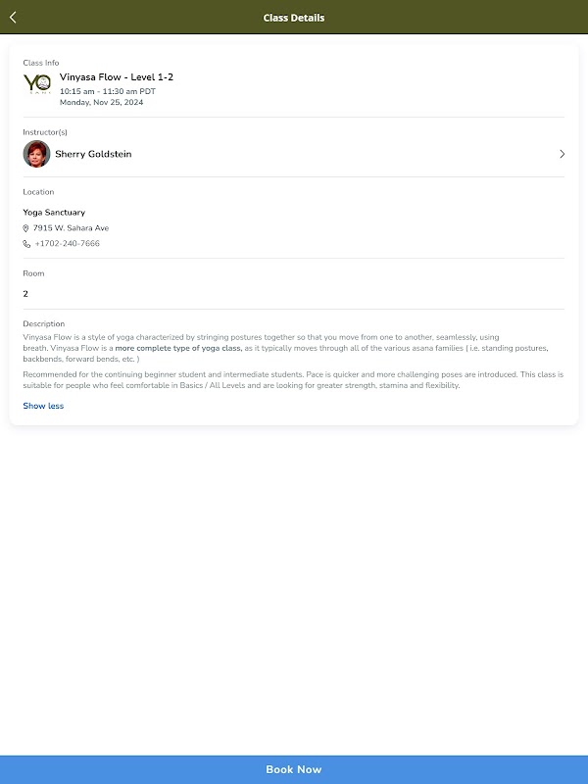Tap the Yoga Sanctuary location name
588x784 pixels.
[54, 213]
